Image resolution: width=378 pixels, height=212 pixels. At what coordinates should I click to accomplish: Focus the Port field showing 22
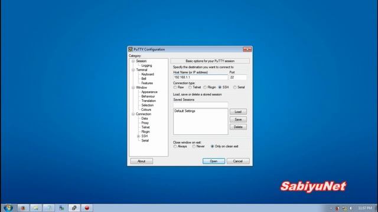click(x=238, y=77)
